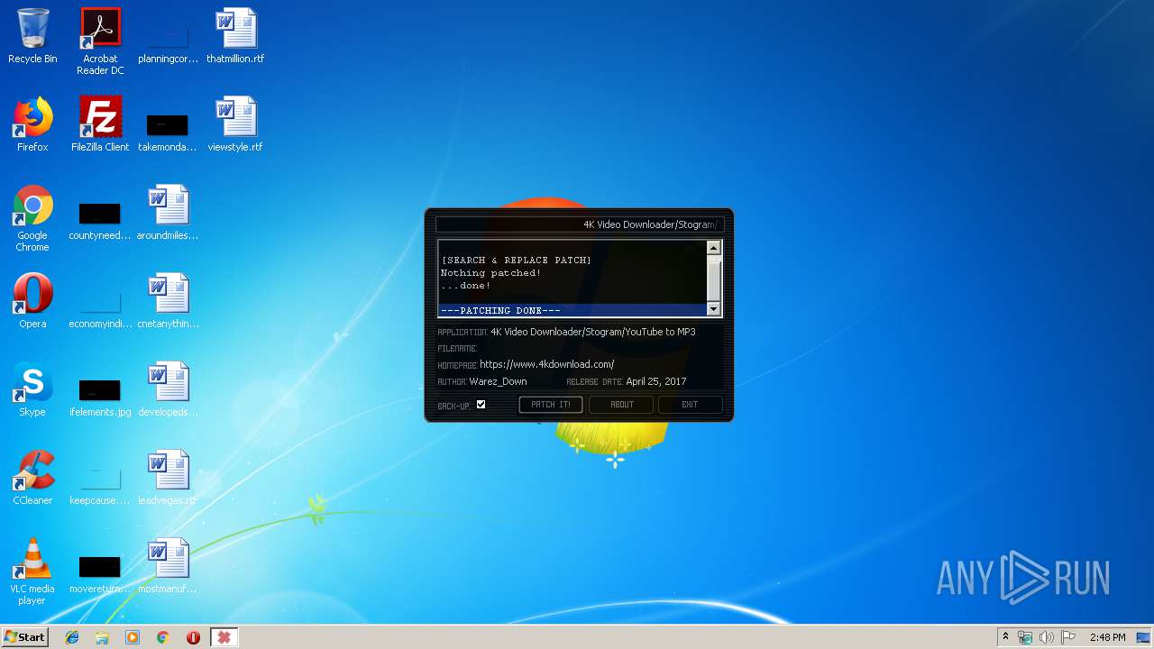1154x649 pixels.
Task: Click the log scrollbar up arrow
Action: (x=714, y=248)
